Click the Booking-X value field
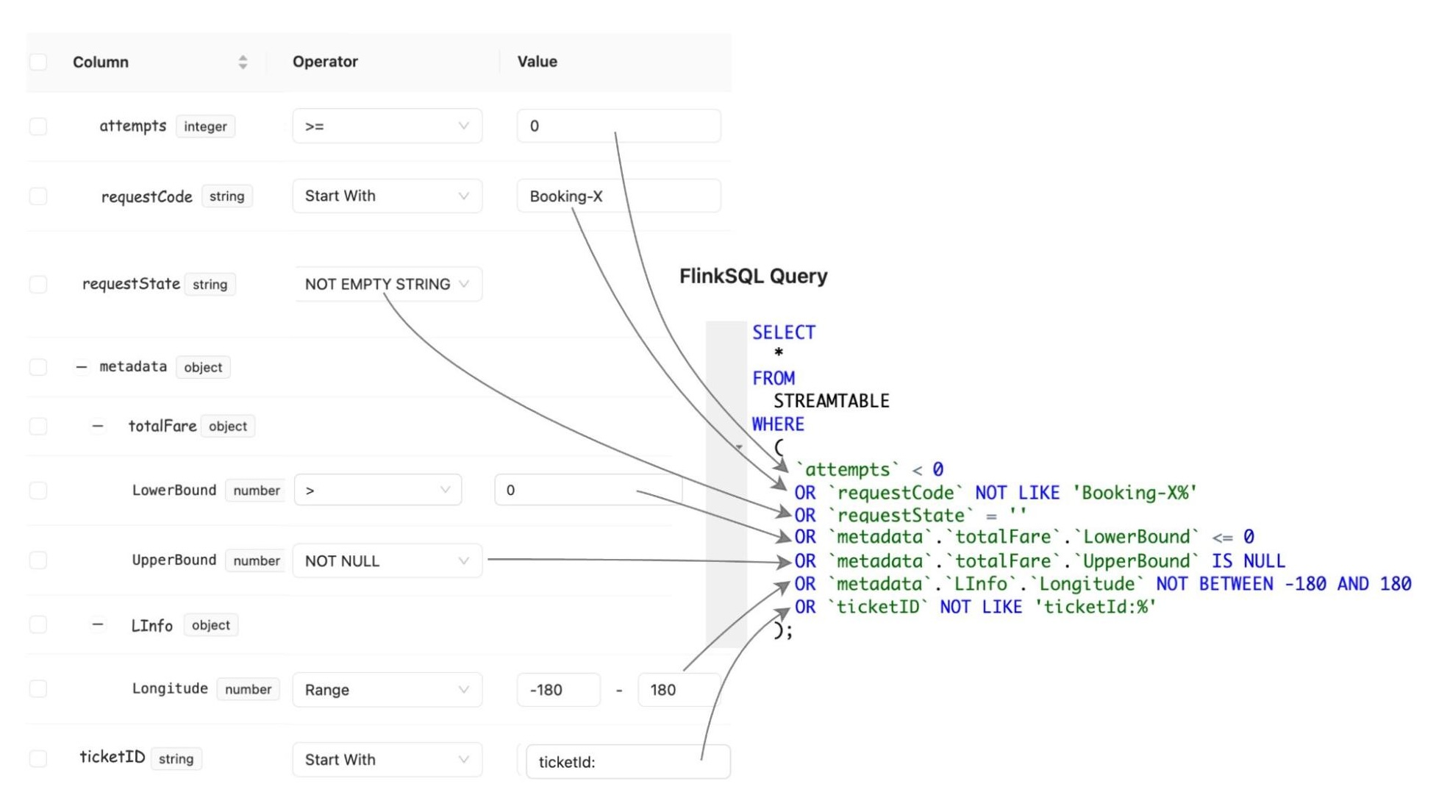Screen dimensions: 1450x812 [618, 196]
